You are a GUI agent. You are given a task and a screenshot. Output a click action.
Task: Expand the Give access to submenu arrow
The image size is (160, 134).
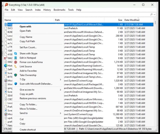pos(60,90)
